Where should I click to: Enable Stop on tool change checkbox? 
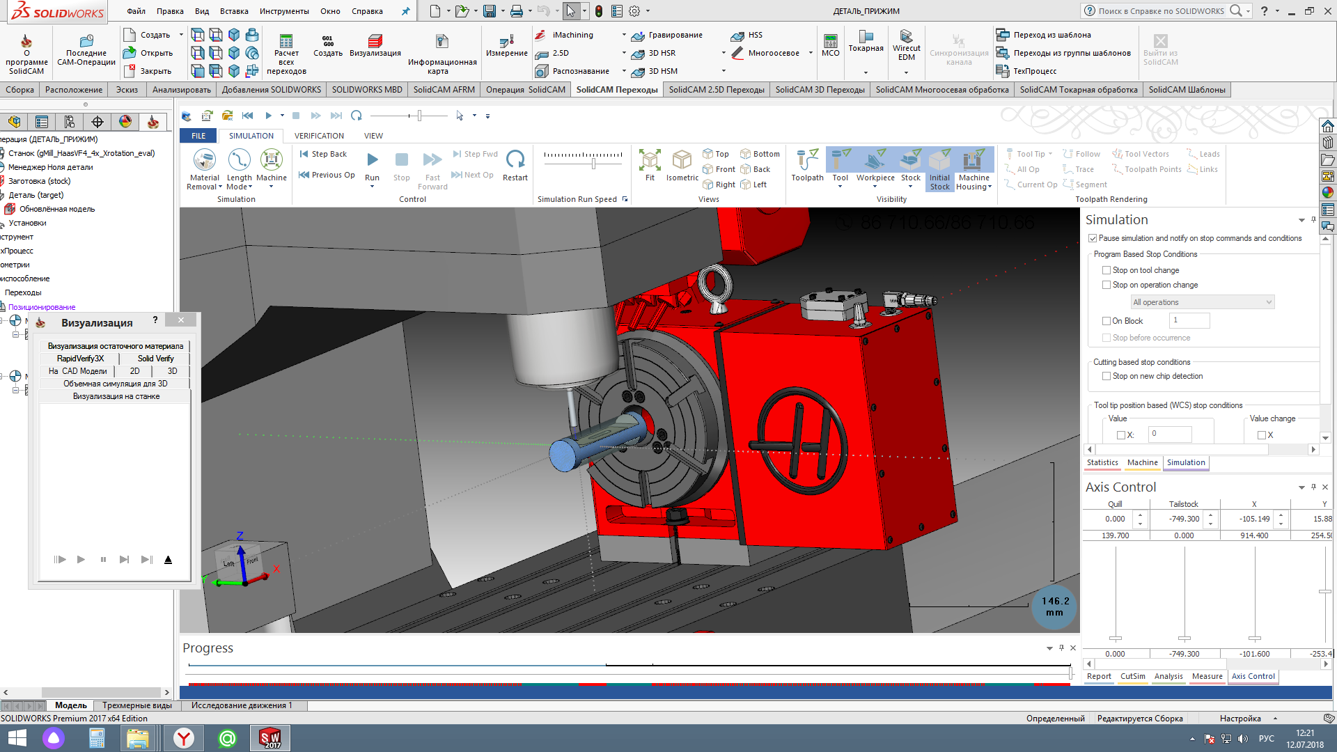click(1107, 270)
